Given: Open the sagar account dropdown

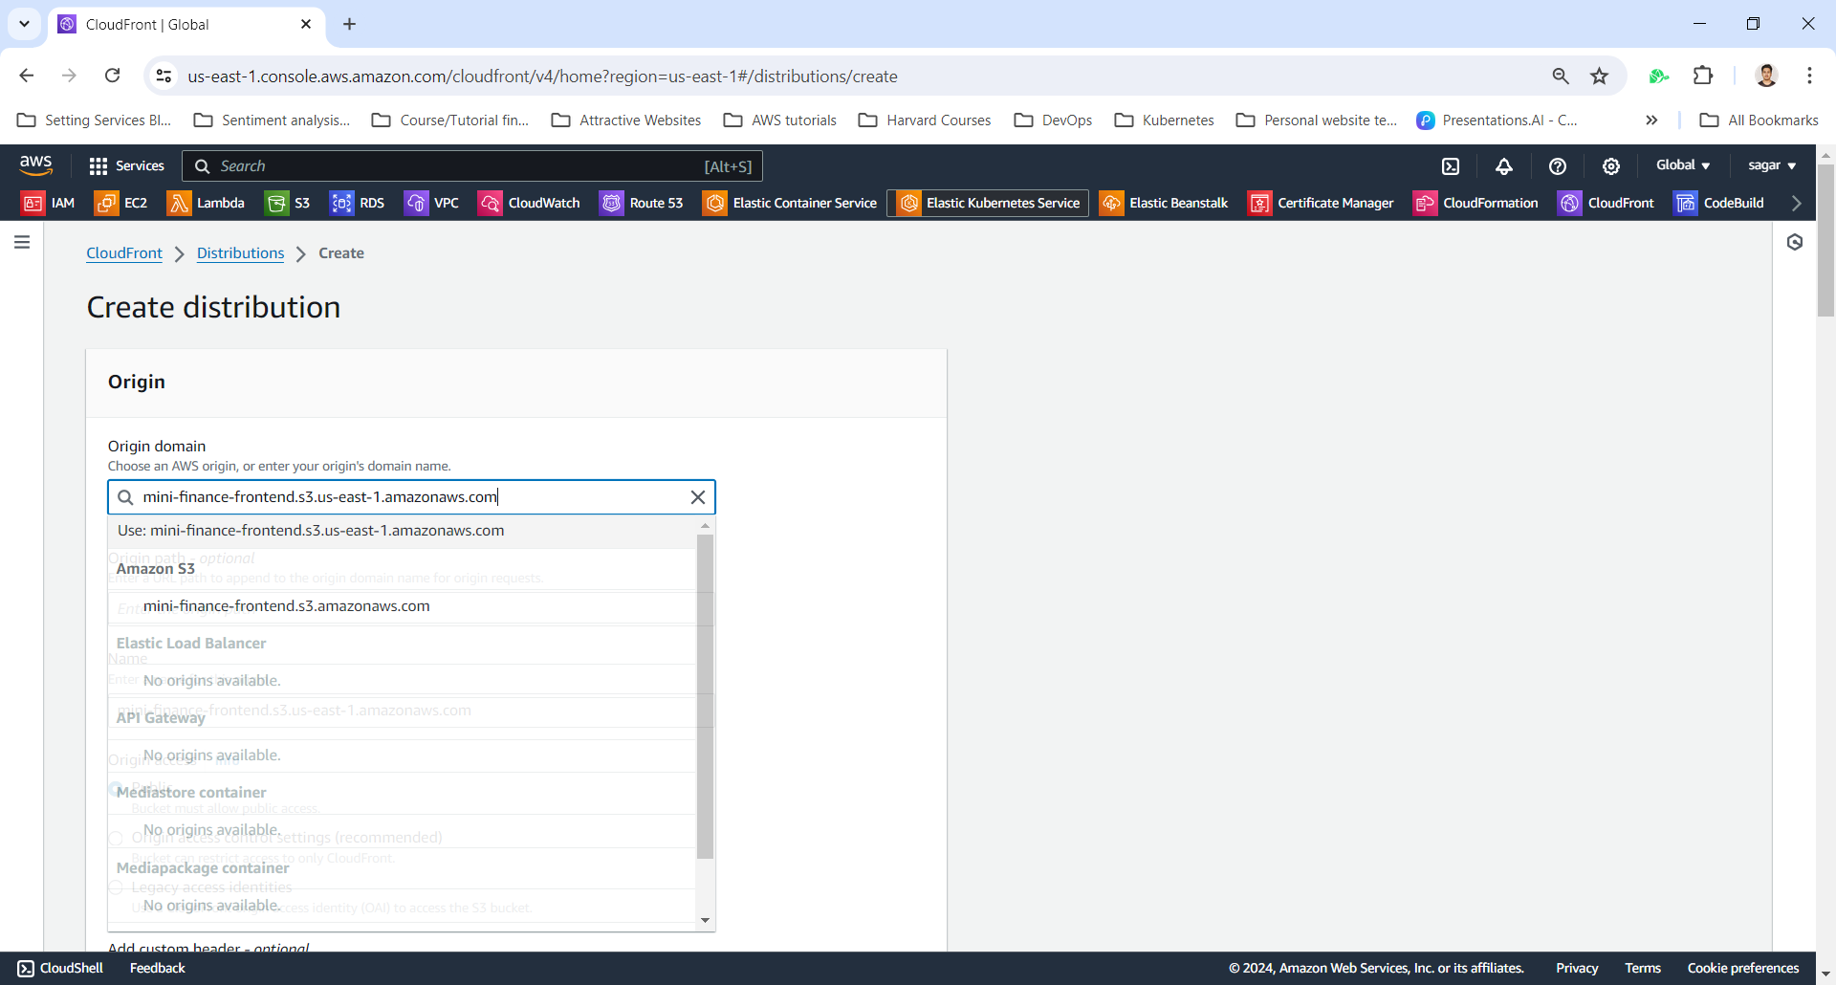Looking at the screenshot, I should pyautogui.click(x=1771, y=165).
